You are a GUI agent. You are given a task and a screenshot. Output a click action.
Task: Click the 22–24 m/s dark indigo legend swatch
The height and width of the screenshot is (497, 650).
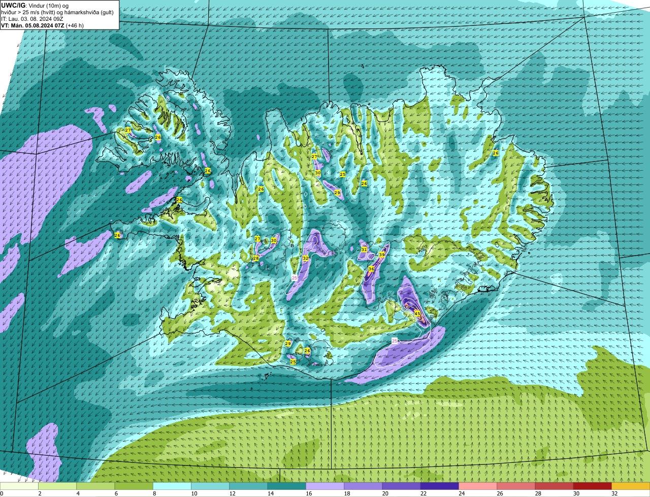[440, 486]
